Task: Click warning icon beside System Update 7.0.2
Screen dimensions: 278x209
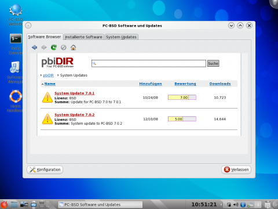Action: (x=47, y=119)
